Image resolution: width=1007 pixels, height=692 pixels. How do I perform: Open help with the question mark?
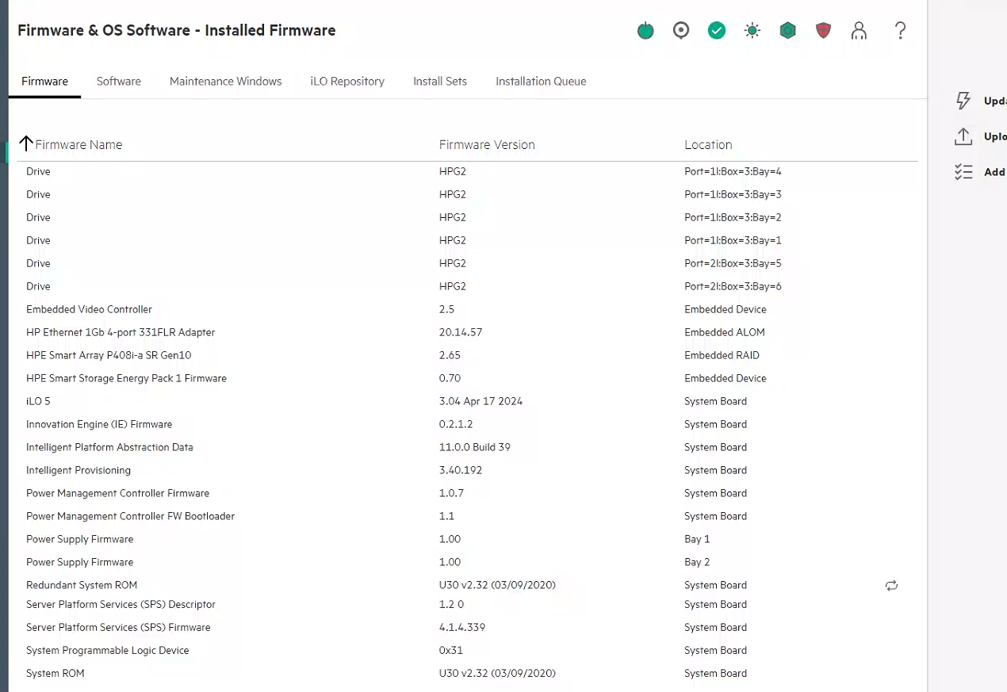pos(900,31)
